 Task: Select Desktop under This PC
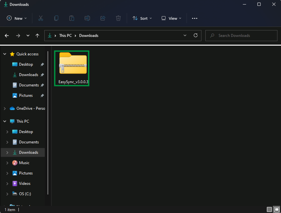(23, 132)
